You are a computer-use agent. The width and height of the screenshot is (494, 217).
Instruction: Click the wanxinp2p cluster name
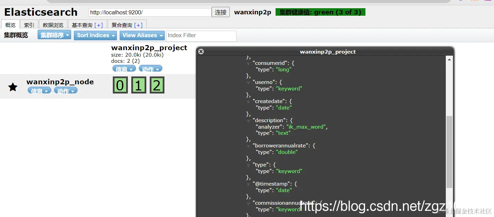click(x=253, y=12)
